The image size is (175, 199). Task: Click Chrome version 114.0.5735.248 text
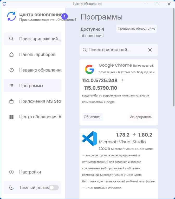[x=100, y=80]
